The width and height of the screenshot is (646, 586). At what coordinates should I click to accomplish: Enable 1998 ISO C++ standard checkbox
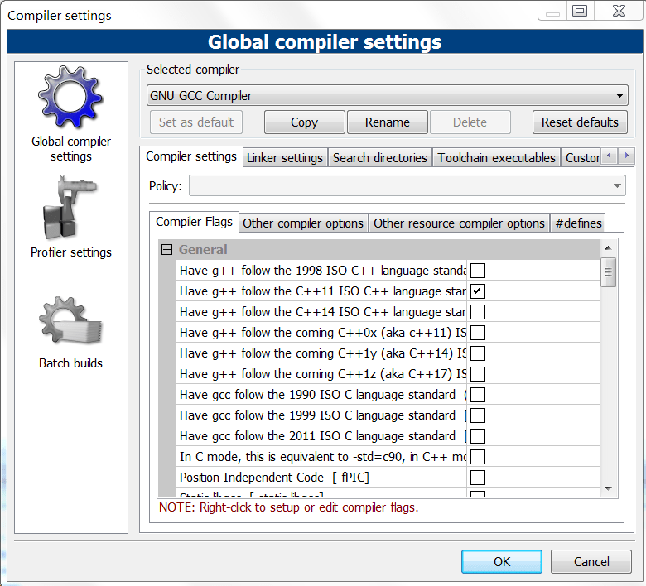[x=478, y=271]
